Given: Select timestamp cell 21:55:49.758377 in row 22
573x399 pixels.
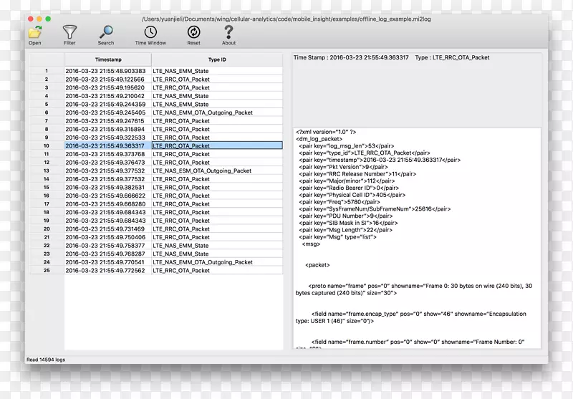Looking at the screenshot, I should pyautogui.click(x=105, y=246).
